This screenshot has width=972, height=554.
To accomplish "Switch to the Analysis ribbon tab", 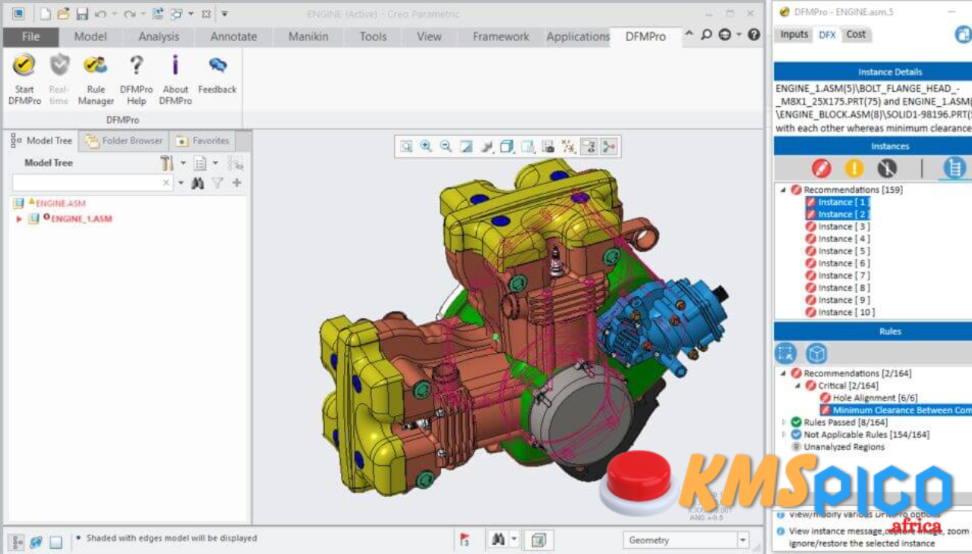I will [158, 36].
